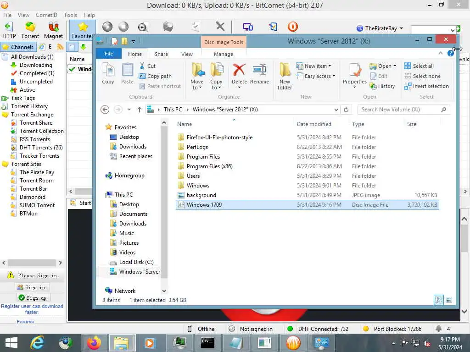Click the BitComet delete X toolbar icon
The height and width of the screenshot is (352, 470).
tap(220, 27)
